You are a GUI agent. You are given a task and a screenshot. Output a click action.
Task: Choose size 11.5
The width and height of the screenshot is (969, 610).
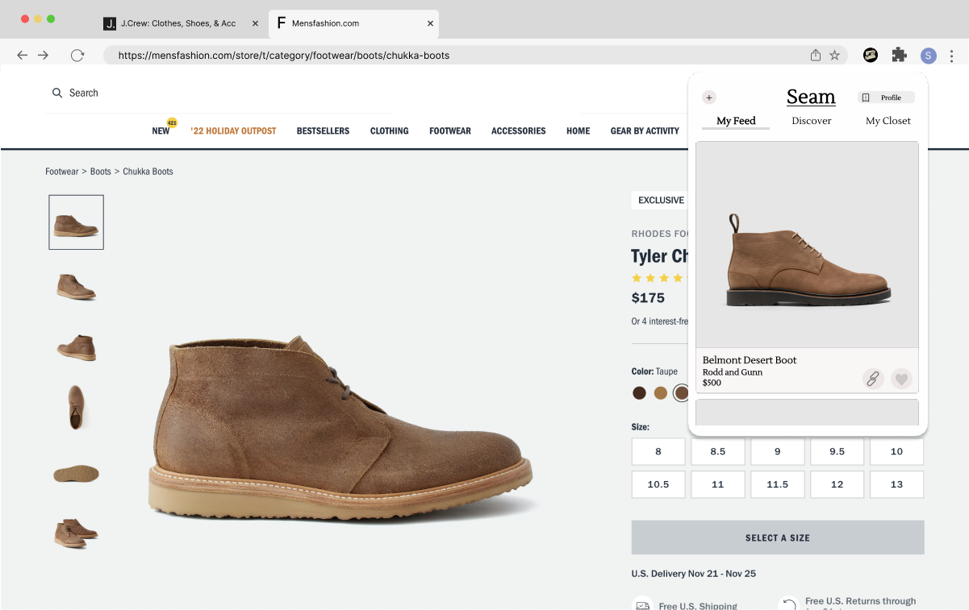coord(778,484)
